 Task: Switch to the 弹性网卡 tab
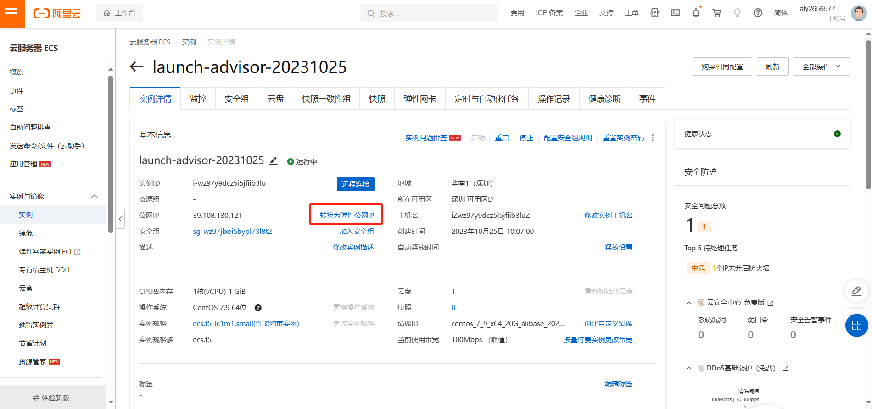coord(419,99)
